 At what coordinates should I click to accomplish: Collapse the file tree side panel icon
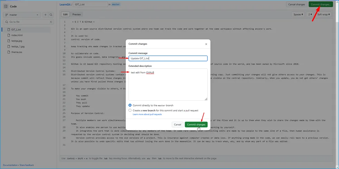pos(6,7)
